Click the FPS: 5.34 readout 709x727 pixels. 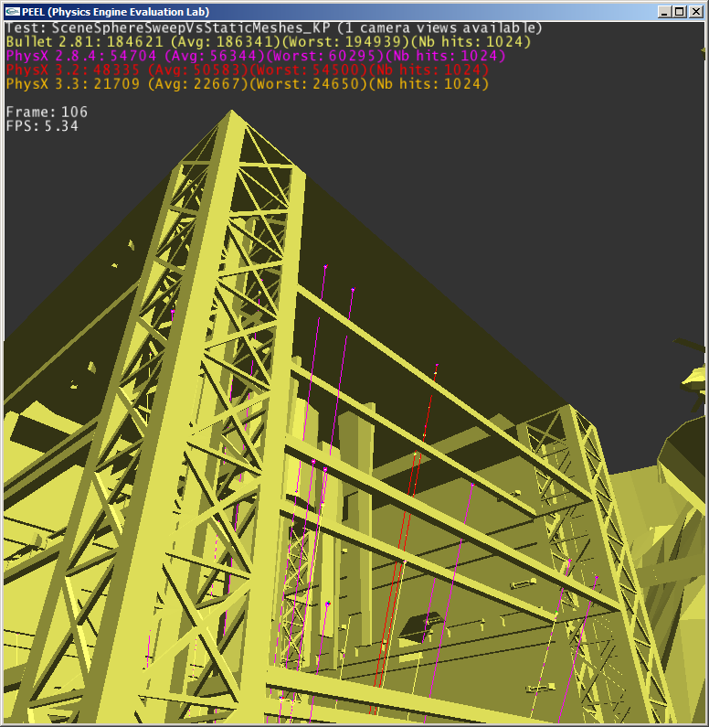coord(42,126)
